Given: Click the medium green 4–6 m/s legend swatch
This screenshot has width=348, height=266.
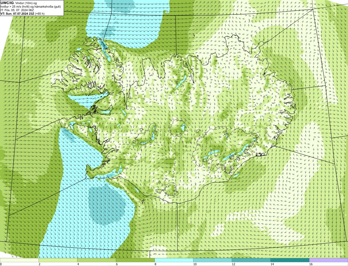Looking at the screenshot, I should 97,260.
